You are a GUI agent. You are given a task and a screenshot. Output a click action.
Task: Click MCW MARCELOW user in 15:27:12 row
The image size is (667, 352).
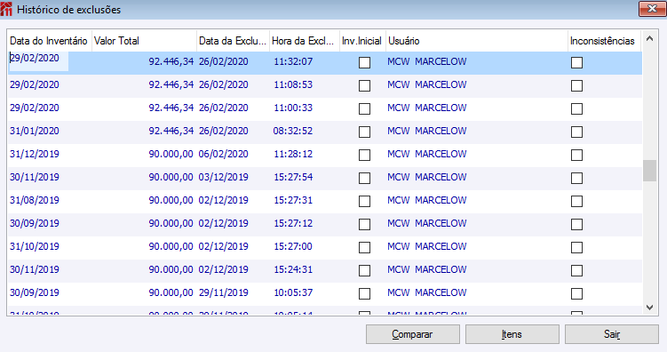pos(427,223)
